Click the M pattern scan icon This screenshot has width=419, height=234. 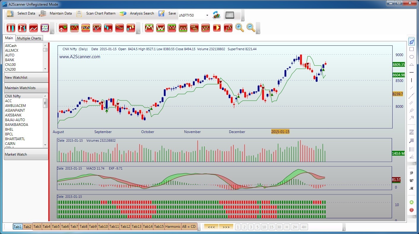tap(149, 28)
